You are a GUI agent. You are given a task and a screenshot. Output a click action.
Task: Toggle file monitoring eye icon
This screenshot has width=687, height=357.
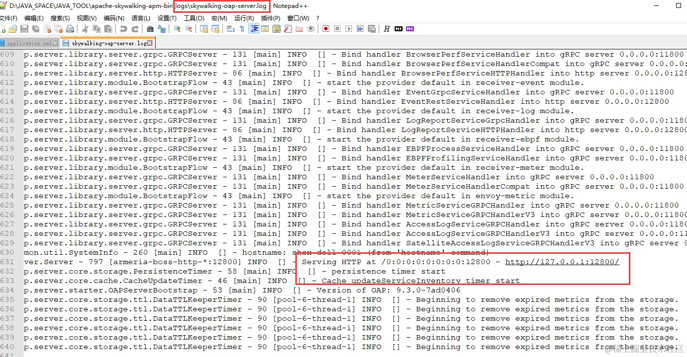(311, 29)
